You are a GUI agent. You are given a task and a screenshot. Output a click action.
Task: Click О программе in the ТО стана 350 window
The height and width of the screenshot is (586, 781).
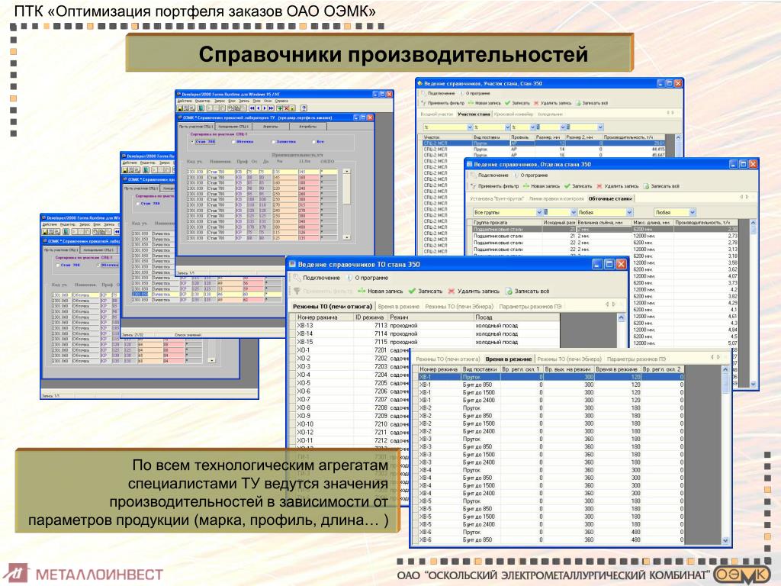click(368, 278)
